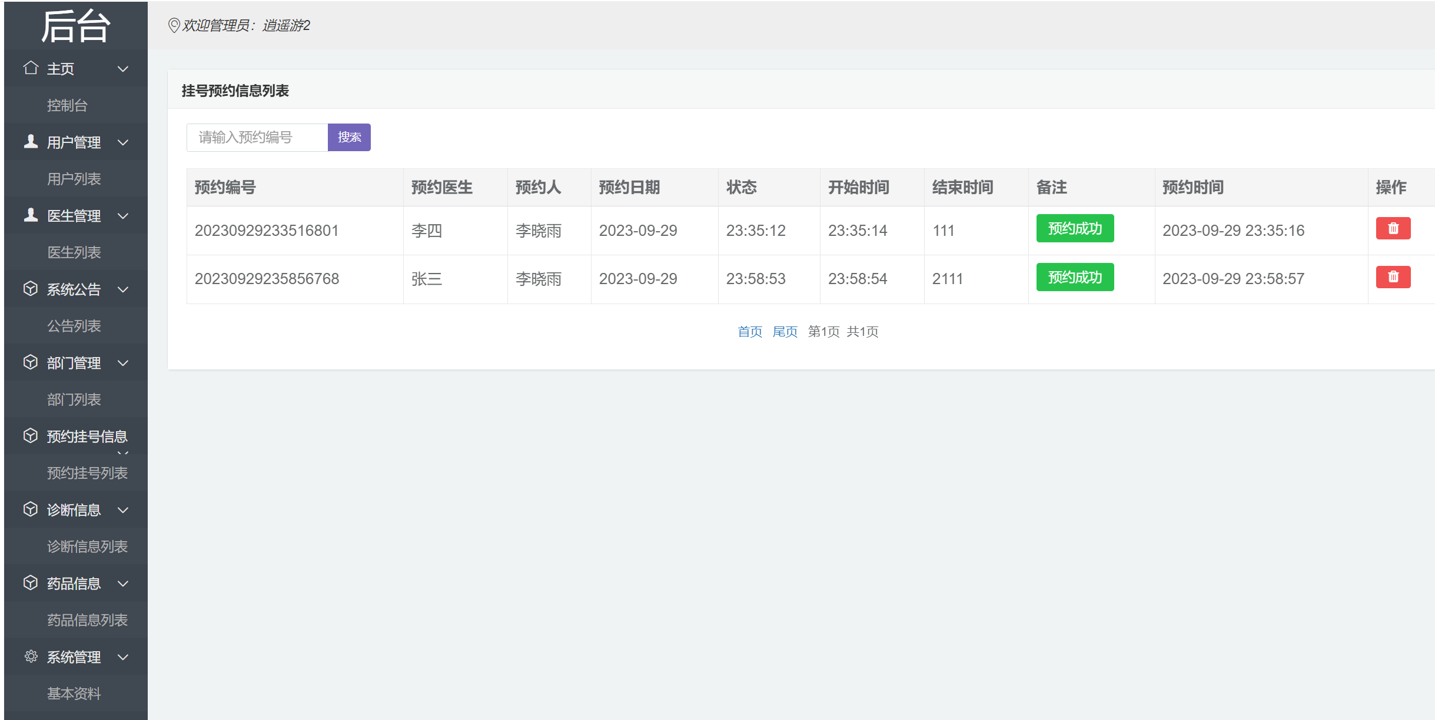This screenshot has height=720, width=1435.
Task: Click the doctor icon beside 医生管理
Action: (30, 215)
